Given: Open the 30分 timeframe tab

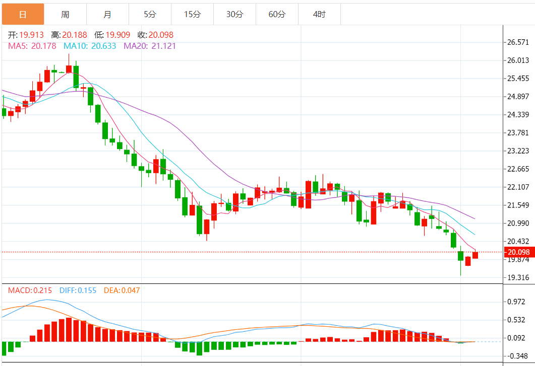Looking at the screenshot, I should click(x=234, y=14).
